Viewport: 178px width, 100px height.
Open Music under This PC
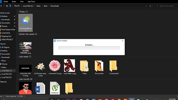(x=4, y=61)
